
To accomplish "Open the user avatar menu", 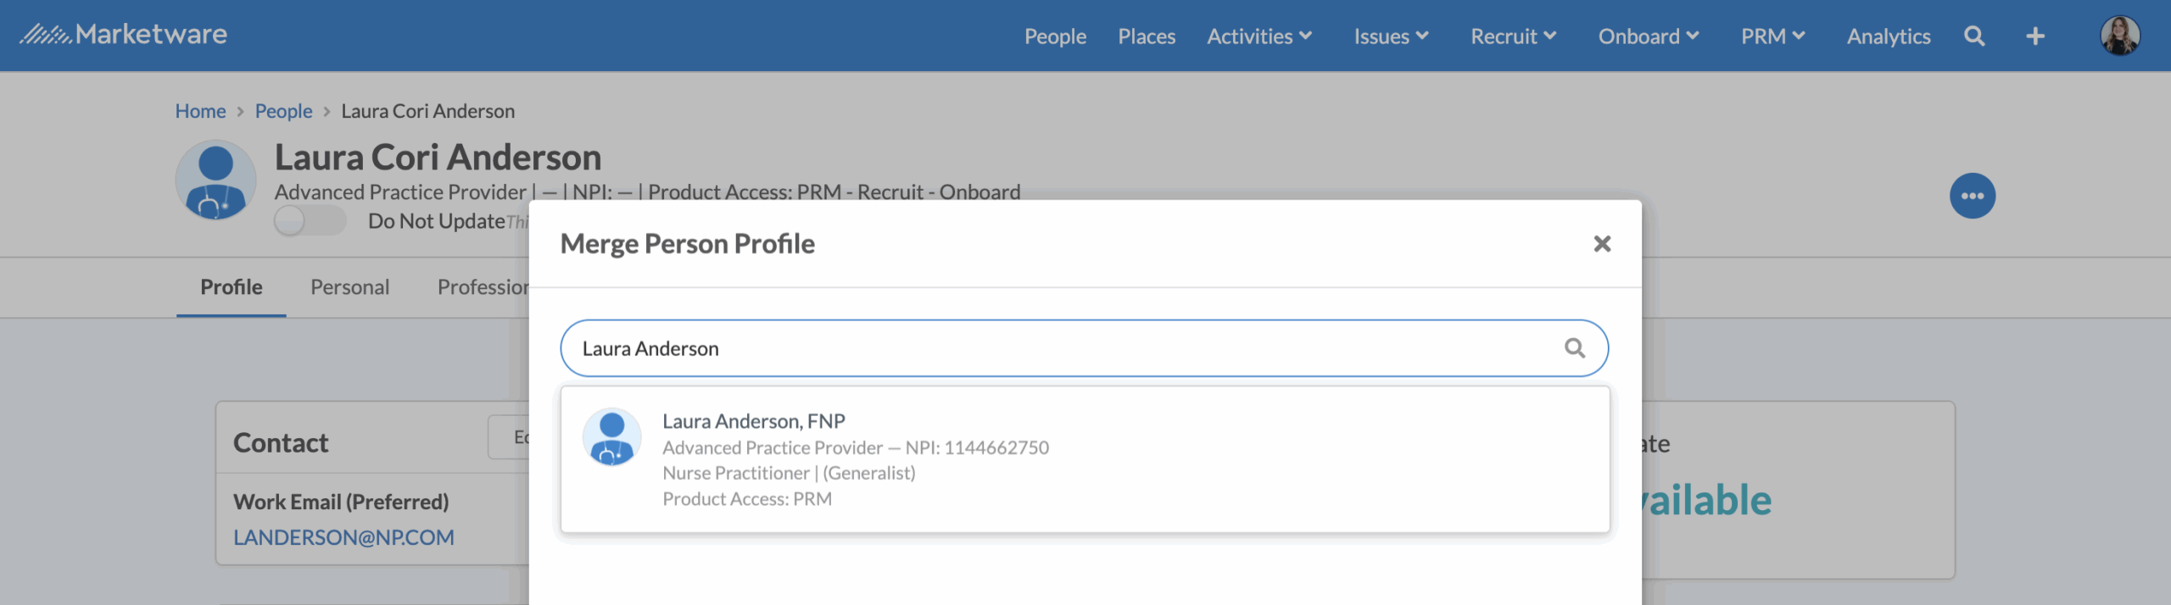I will point(2118,36).
